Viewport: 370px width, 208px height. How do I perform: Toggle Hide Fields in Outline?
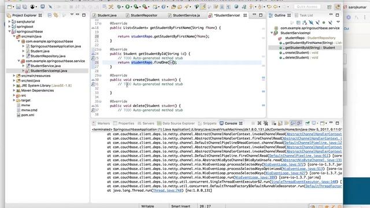click(311, 23)
